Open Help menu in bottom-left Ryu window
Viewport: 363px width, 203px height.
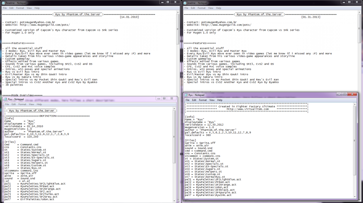pos(39,104)
